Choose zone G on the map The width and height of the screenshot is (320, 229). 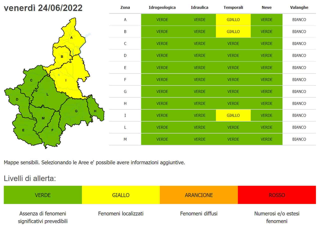click(76, 111)
